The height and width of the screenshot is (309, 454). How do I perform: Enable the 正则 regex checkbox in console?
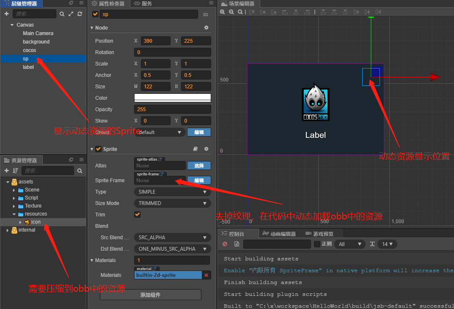coord(316,244)
